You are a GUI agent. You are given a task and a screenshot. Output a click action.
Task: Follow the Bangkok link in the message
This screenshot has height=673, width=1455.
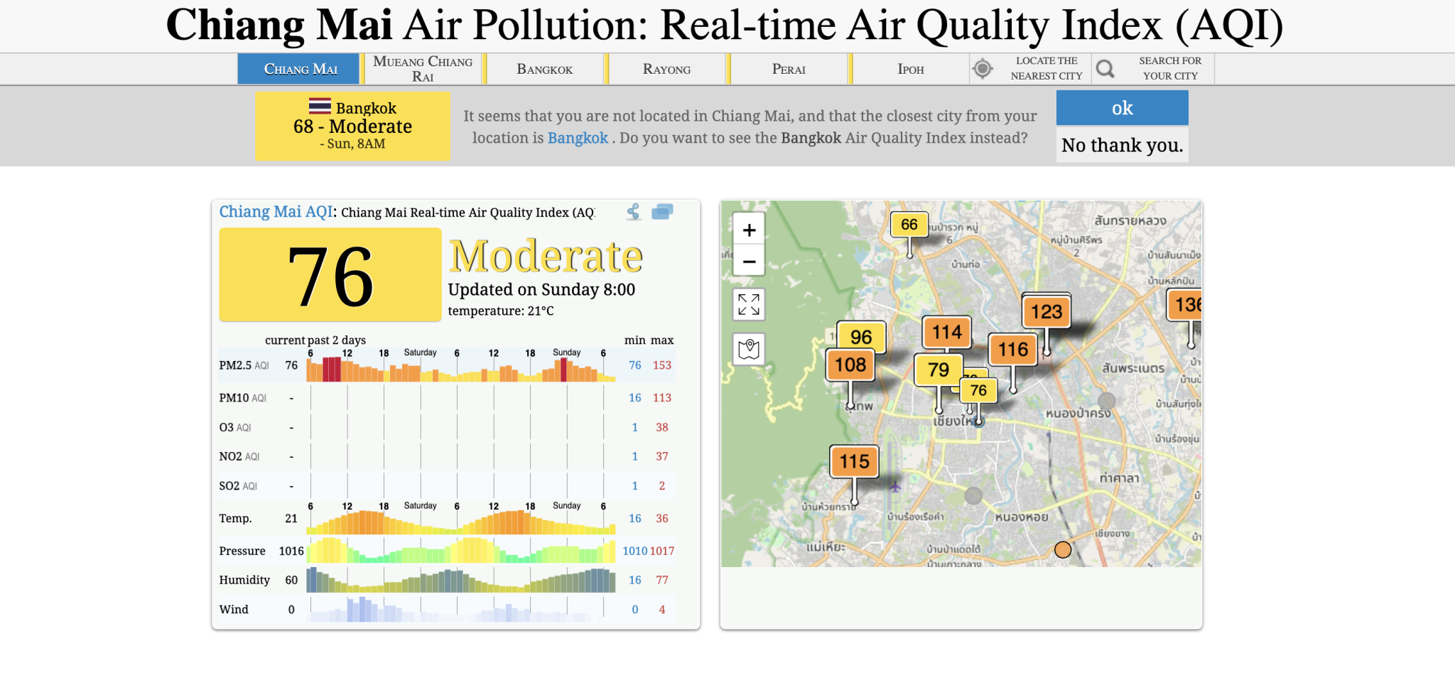point(578,138)
